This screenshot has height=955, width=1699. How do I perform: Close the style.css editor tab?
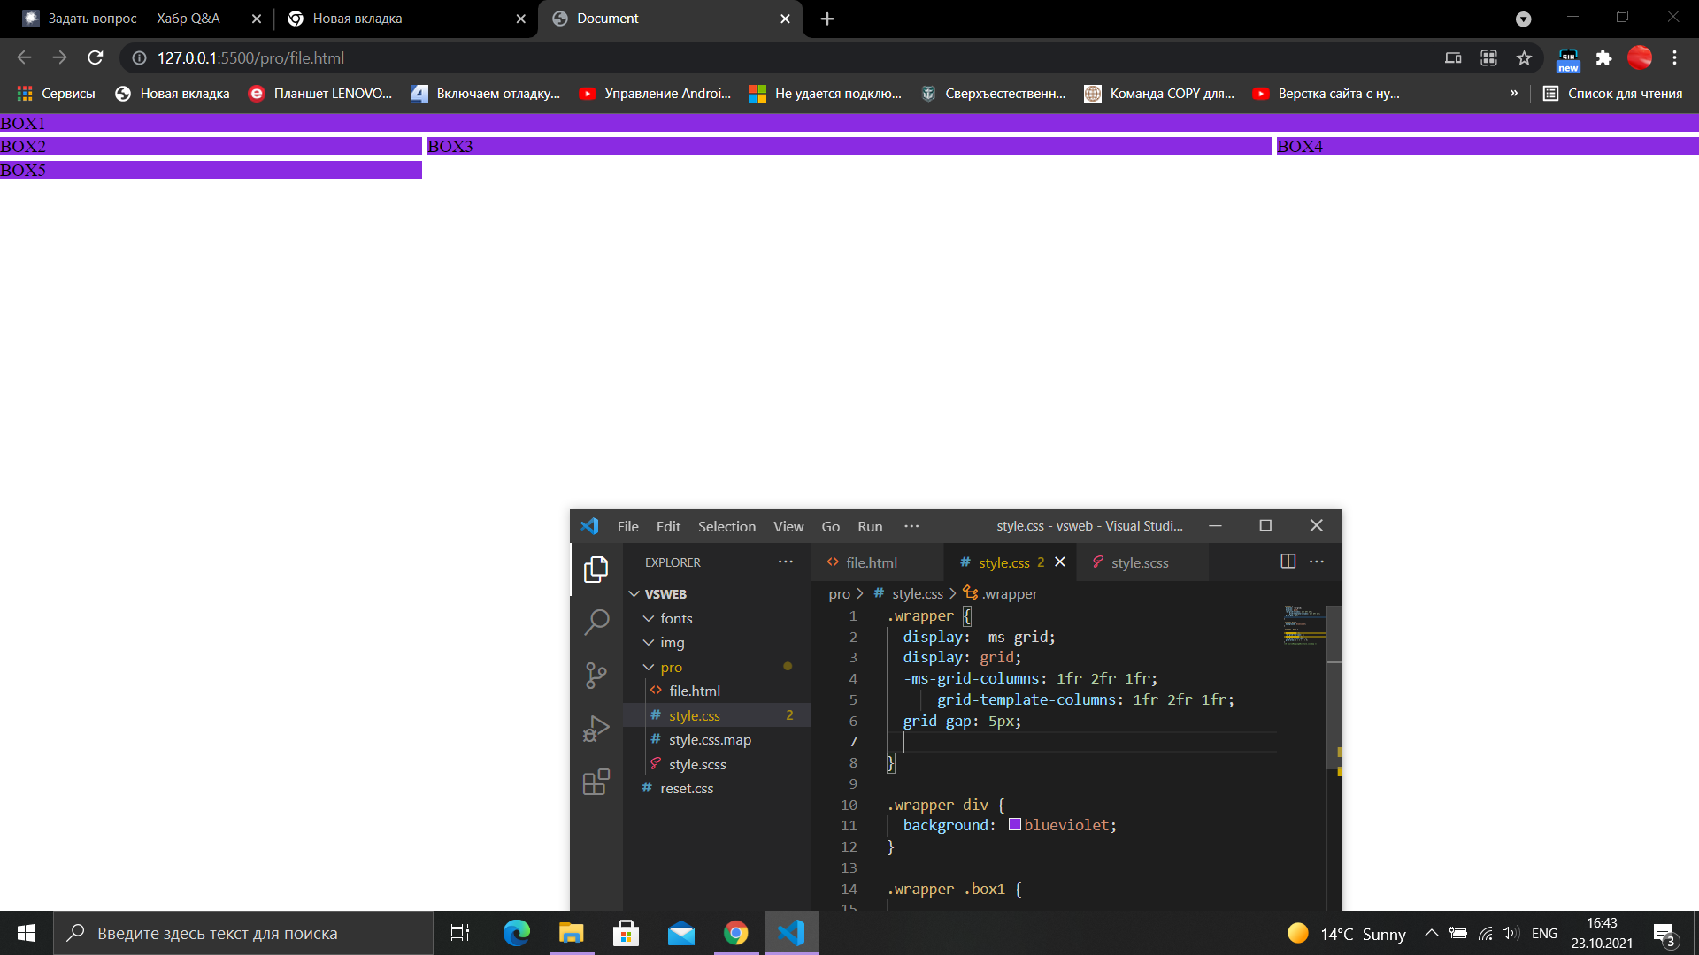click(x=1060, y=562)
